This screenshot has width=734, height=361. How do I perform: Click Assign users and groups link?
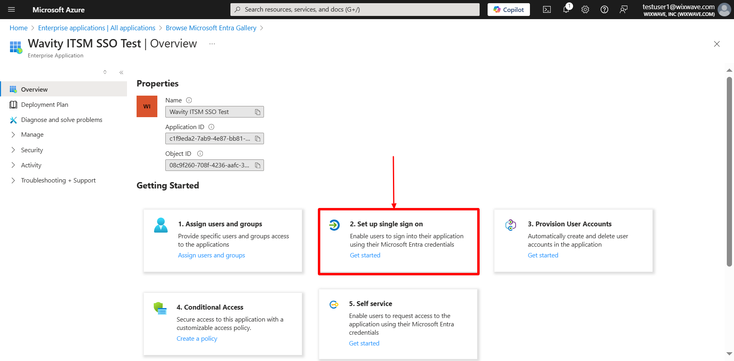click(x=211, y=255)
